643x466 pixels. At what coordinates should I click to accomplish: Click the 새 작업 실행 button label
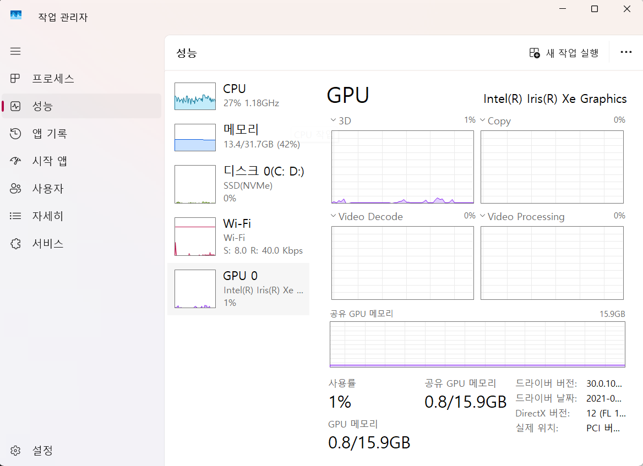[572, 53]
